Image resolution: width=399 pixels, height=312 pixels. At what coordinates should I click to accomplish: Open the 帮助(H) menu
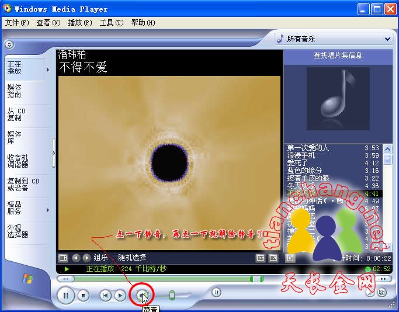tap(143, 23)
